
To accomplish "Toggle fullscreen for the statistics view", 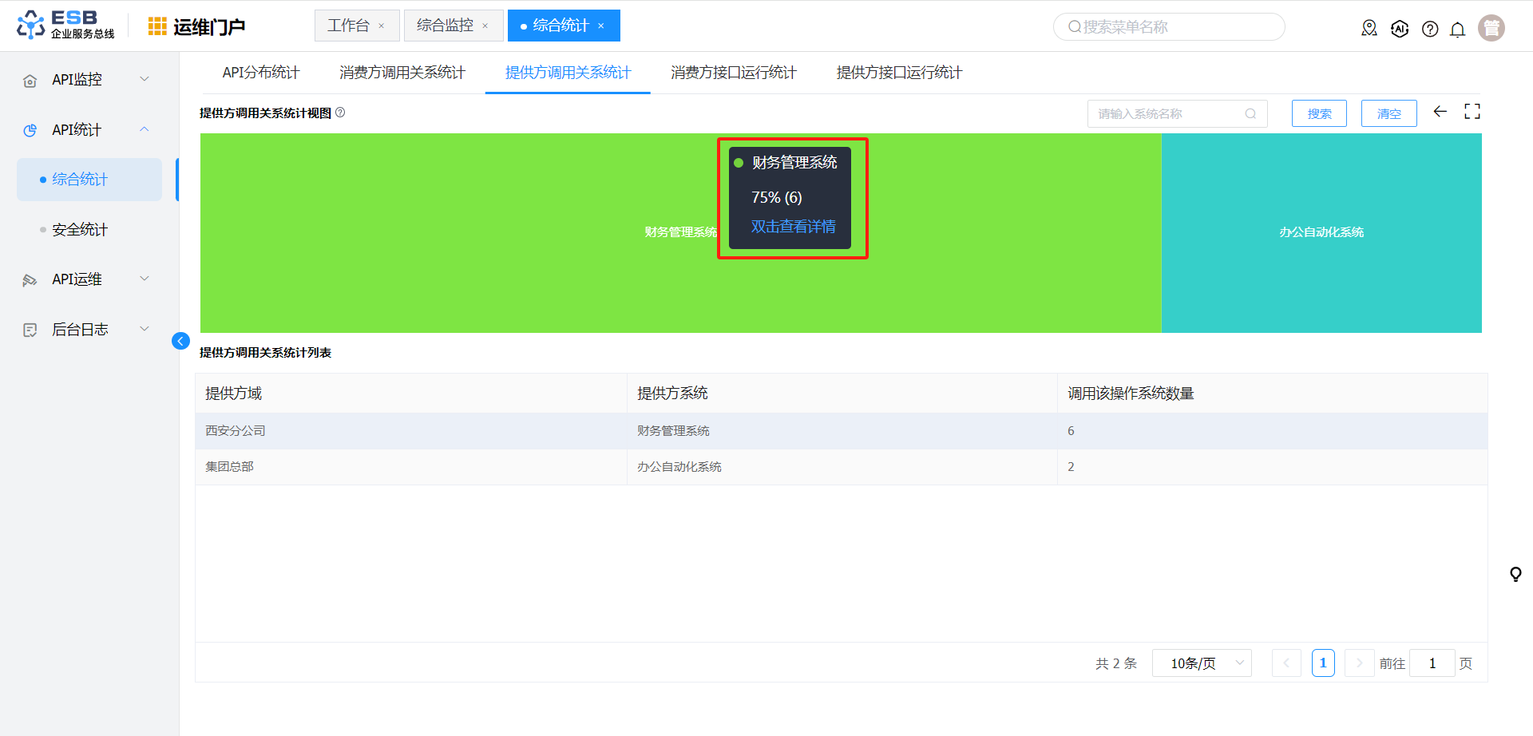I will coord(1472,112).
